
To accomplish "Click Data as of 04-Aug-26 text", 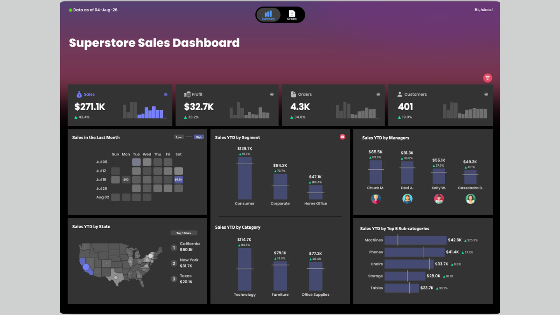I will (x=95, y=10).
